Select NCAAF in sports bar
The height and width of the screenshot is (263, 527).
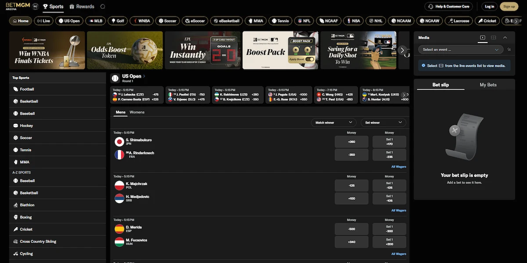point(329,21)
